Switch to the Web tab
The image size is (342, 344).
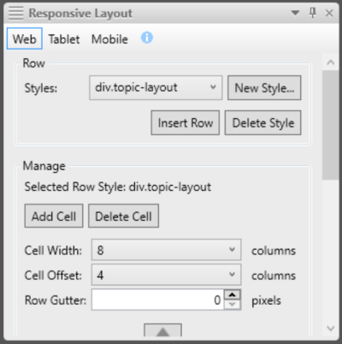[x=25, y=39]
